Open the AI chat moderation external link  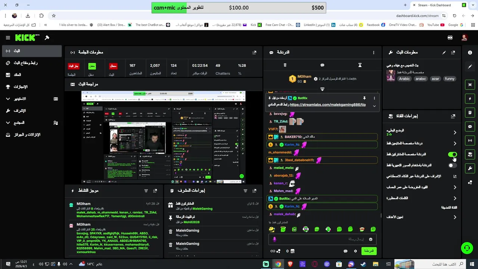point(455,176)
